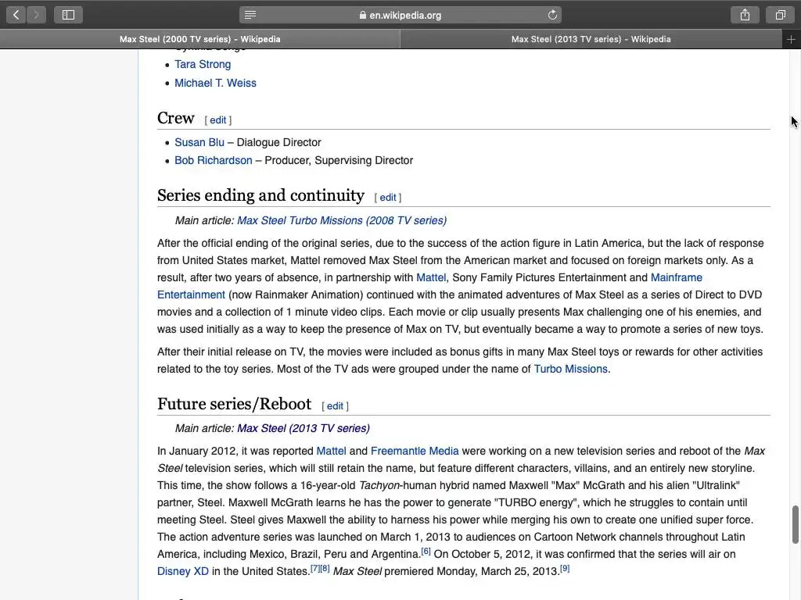
Task: Click the text 'Producer, Supervising Director'
Action: coord(339,160)
